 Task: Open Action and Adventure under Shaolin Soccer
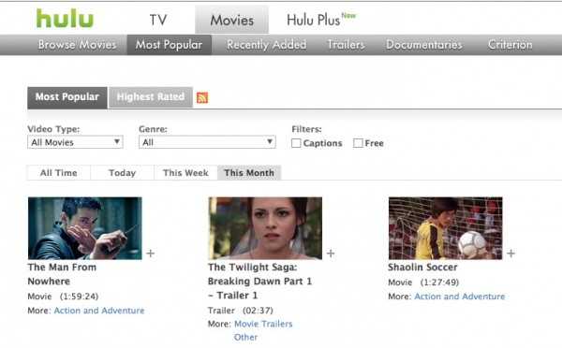460,297
